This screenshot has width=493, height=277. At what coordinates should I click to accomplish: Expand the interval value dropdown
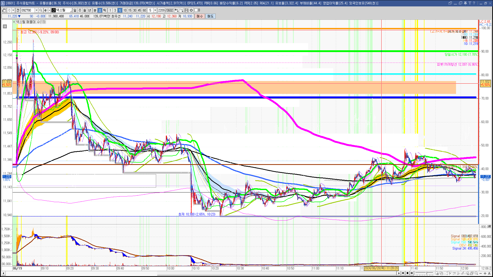[x=155, y=10]
